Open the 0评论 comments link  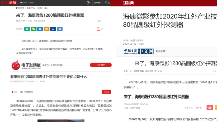199,108
